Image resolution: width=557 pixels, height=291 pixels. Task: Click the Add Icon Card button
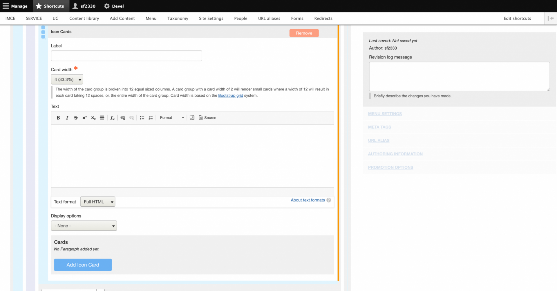coord(83,265)
